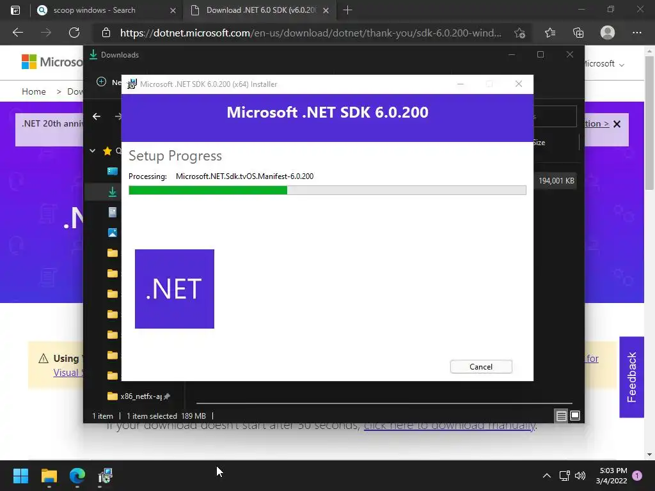Show hidden system tray icons
655x491 pixels.
546,476
